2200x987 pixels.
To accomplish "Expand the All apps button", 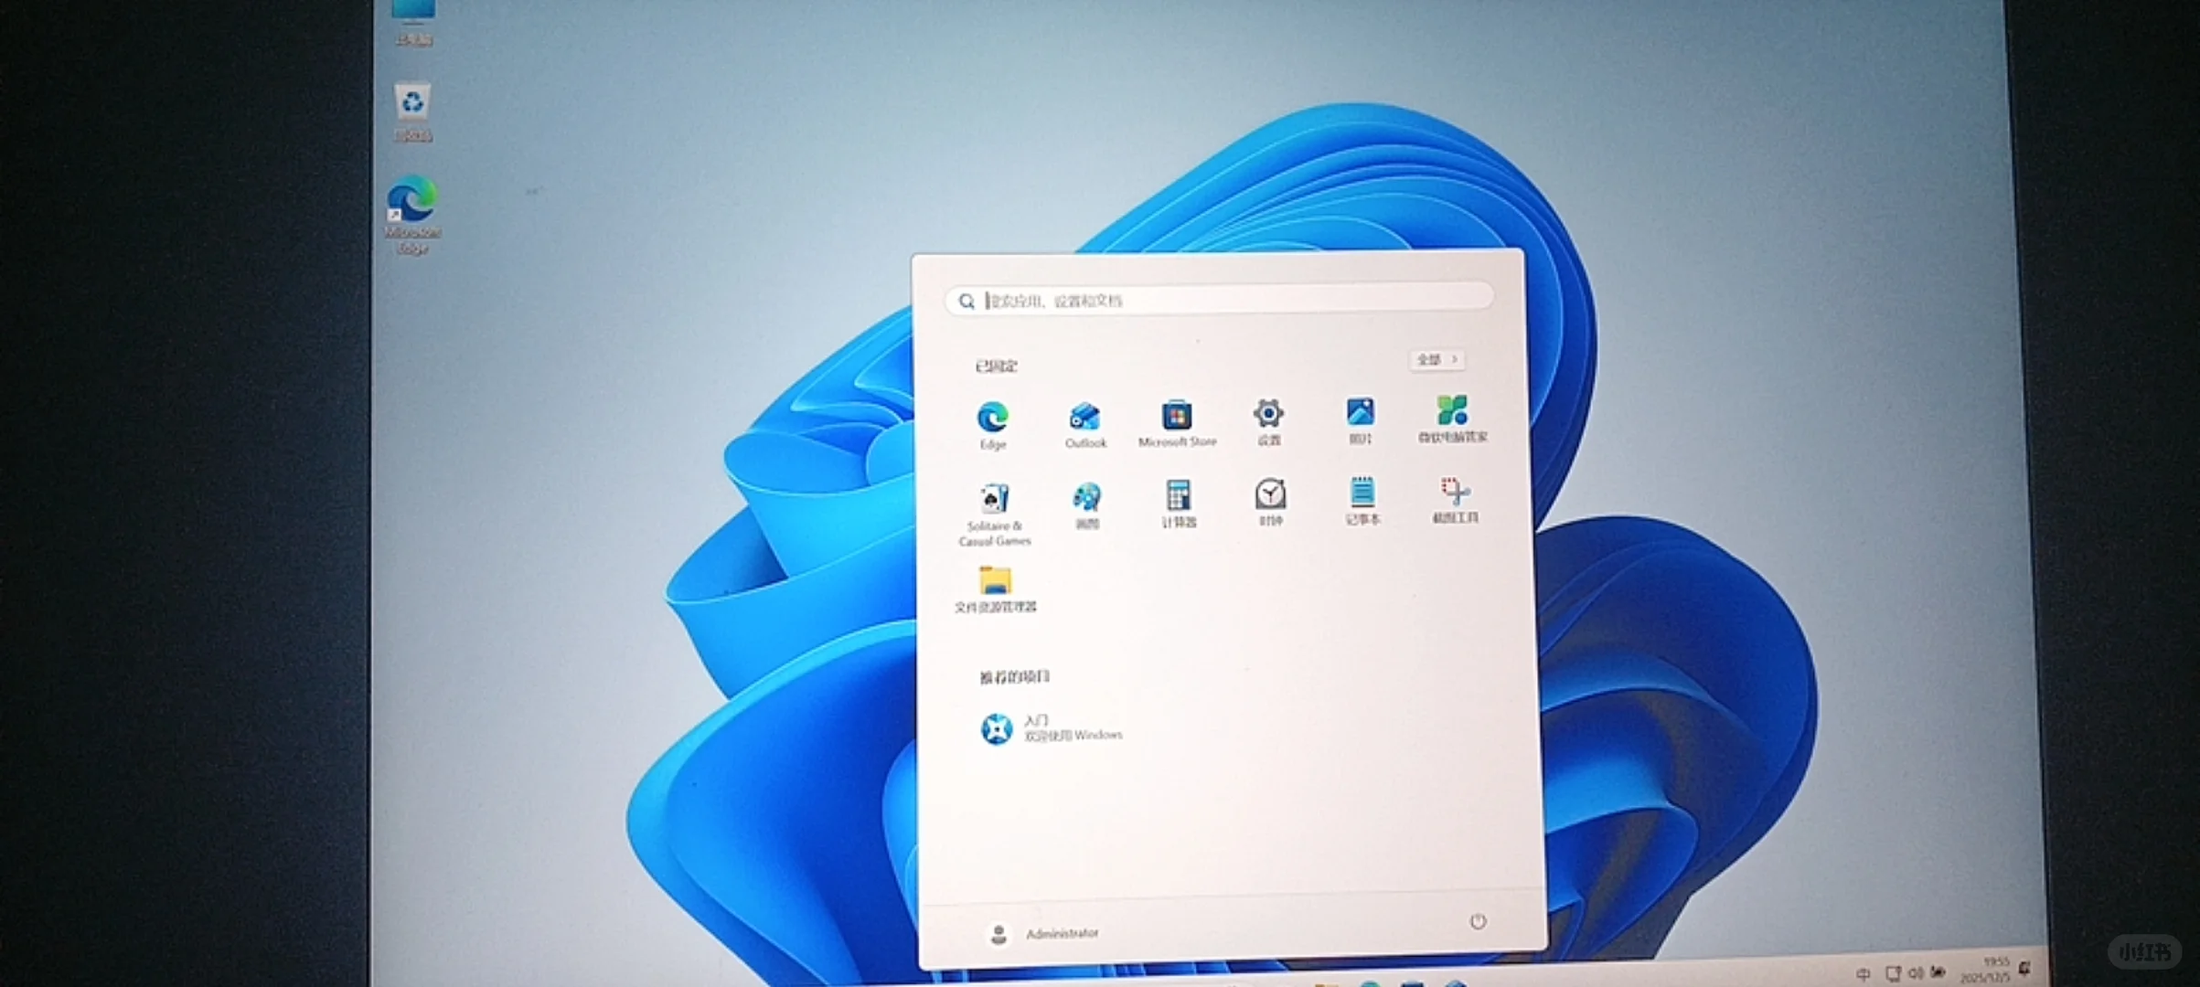I will click(1436, 360).
